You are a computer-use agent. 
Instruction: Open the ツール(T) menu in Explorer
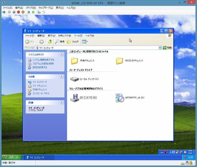pyautogui.click(x=78, y=35)
